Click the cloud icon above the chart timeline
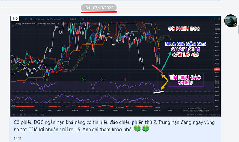239x142 pixels. [x=14, y=106]
